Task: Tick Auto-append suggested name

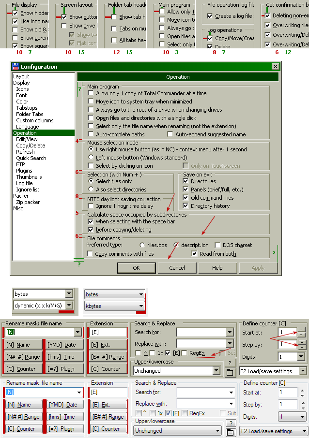Action: tap(170, 134)
